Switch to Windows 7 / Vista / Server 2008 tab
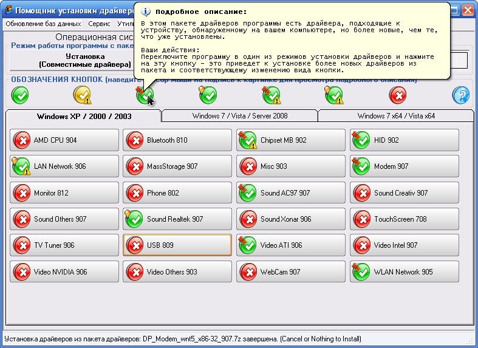Screen dimensions: 478x348 tap(240, 116)
